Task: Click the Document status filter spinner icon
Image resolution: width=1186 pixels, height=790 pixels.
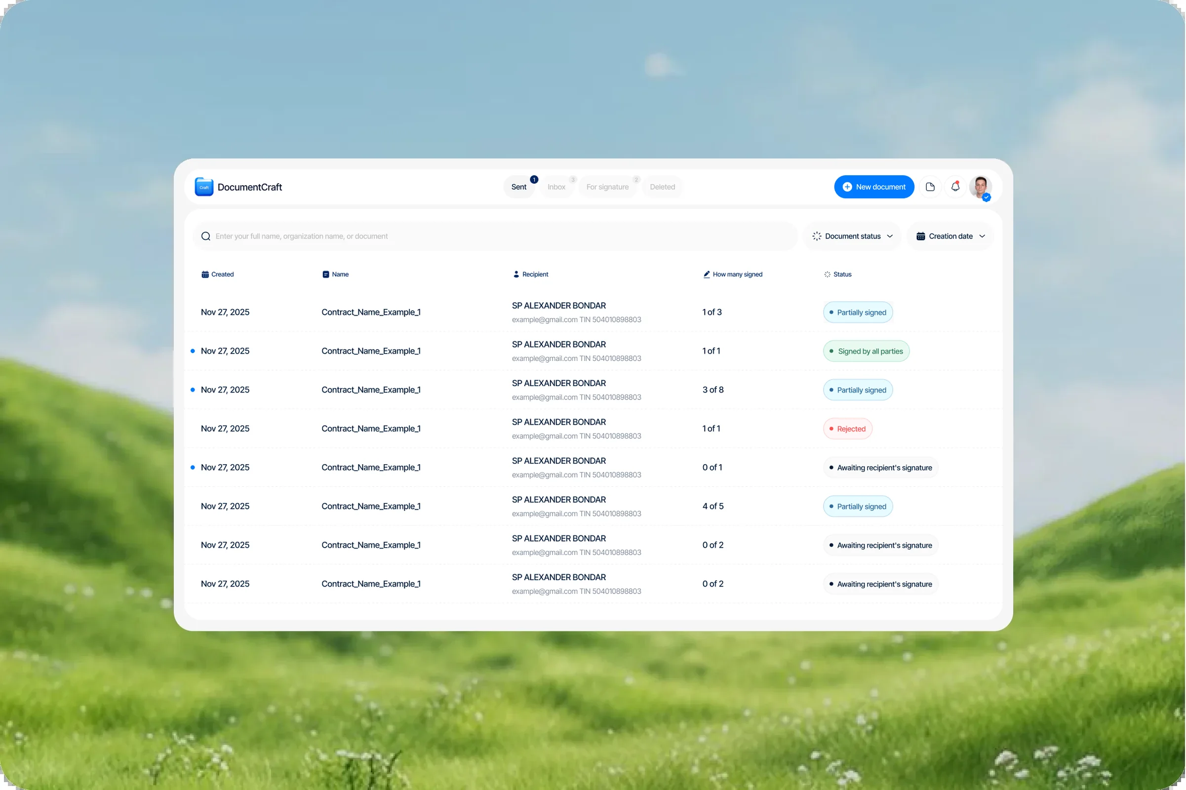Action: click(817, 237)
